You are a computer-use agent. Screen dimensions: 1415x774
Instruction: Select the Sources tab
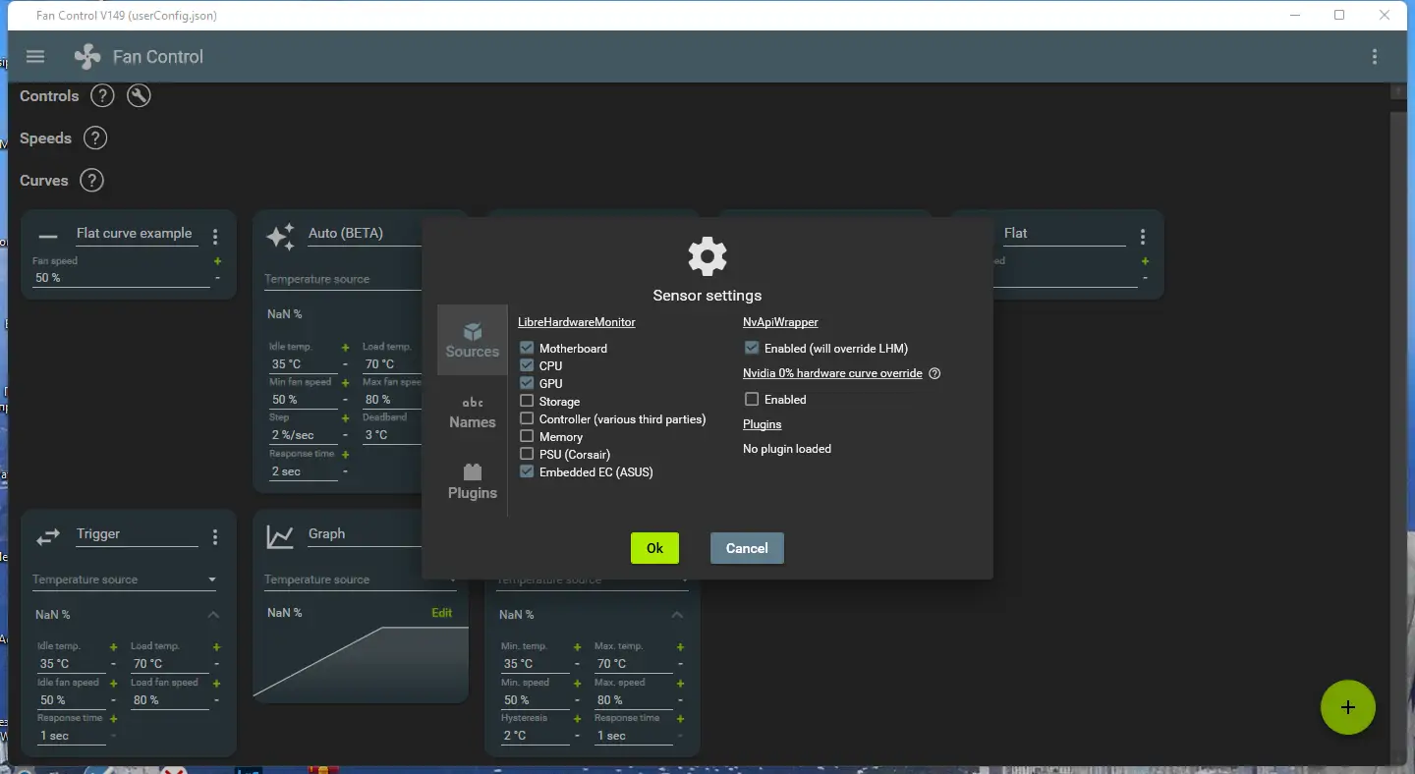tap(473, 340)
